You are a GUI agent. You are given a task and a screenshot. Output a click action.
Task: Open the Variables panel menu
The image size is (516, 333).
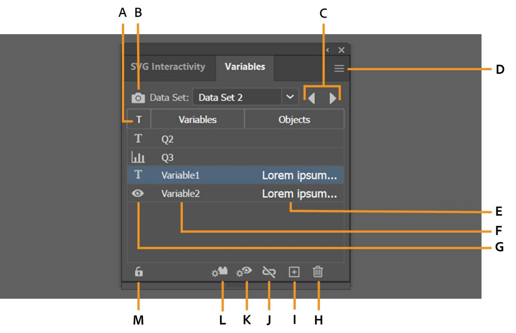340,68
